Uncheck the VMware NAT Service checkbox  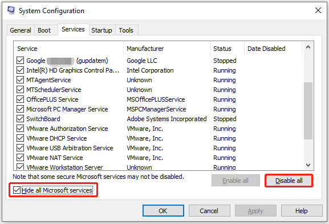click(20, 158)
